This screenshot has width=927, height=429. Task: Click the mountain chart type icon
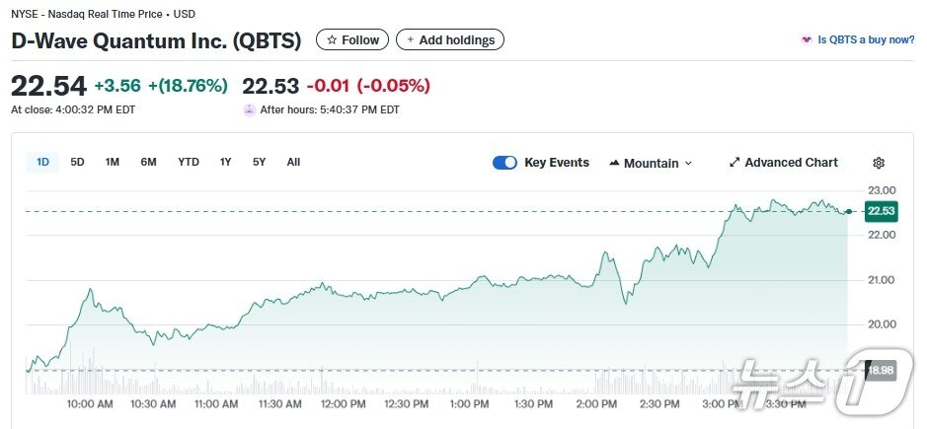coord(614,163)
